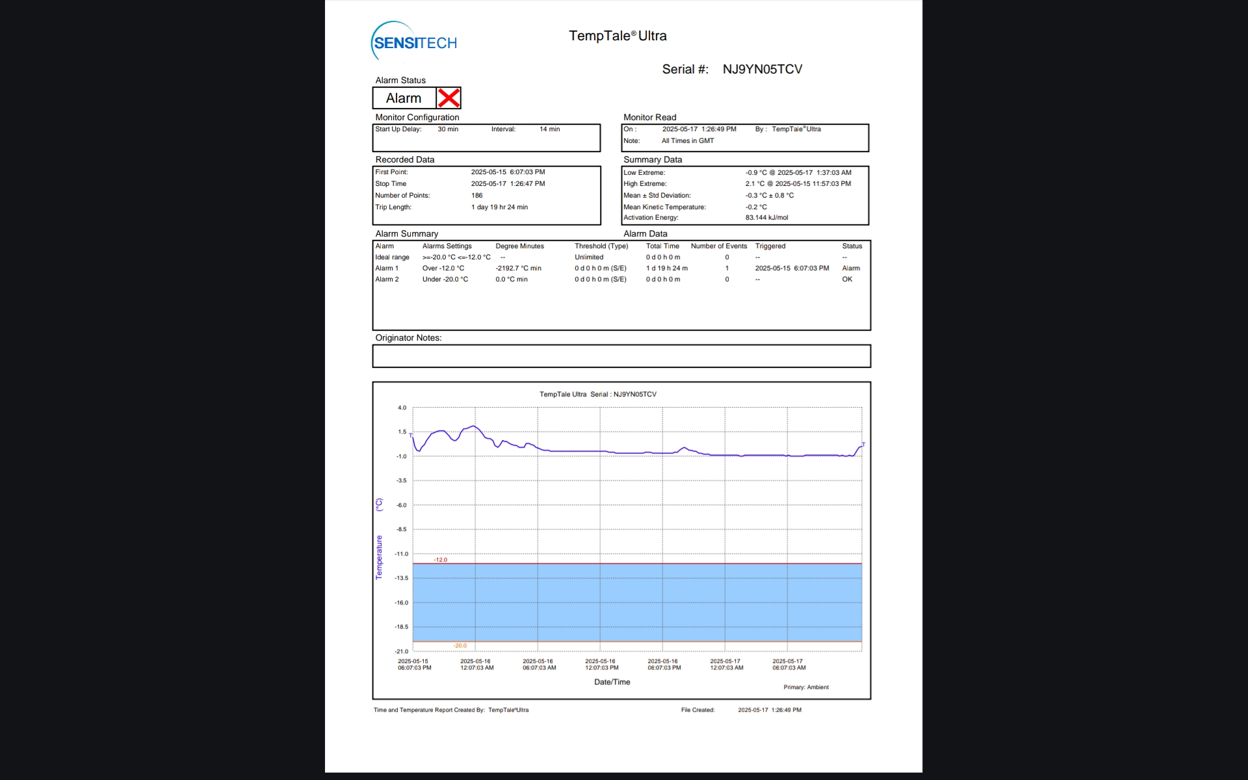Select First Point value '2025-05-15 6:07:03 PM'

pos(508,172)
